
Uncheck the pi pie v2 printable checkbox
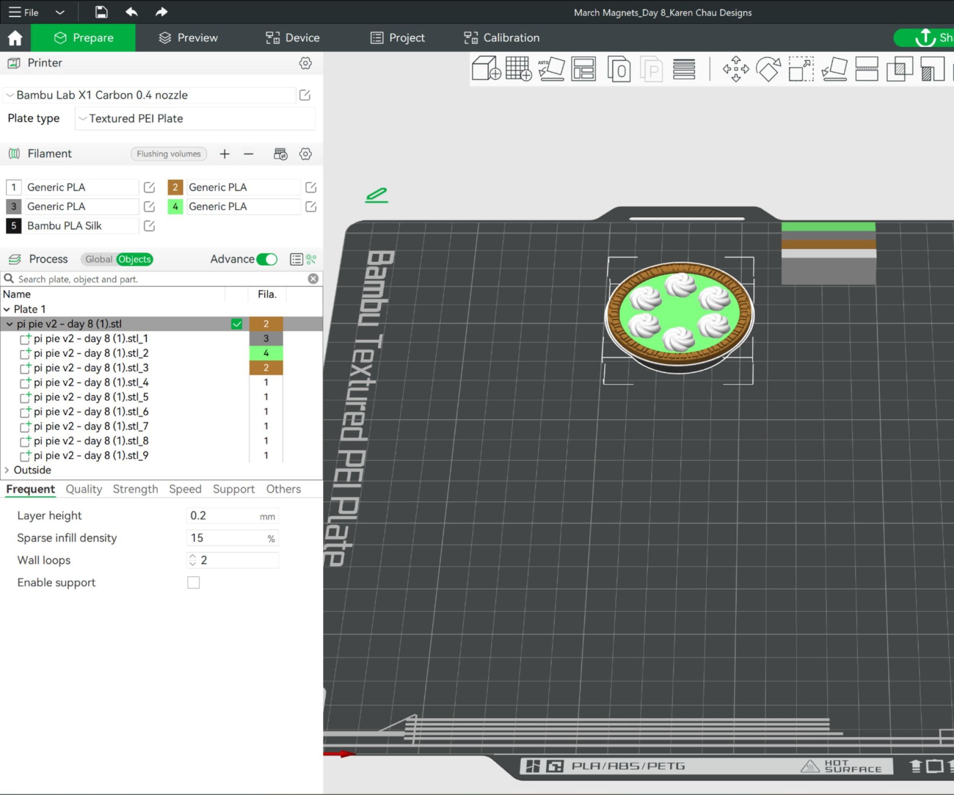237,324
